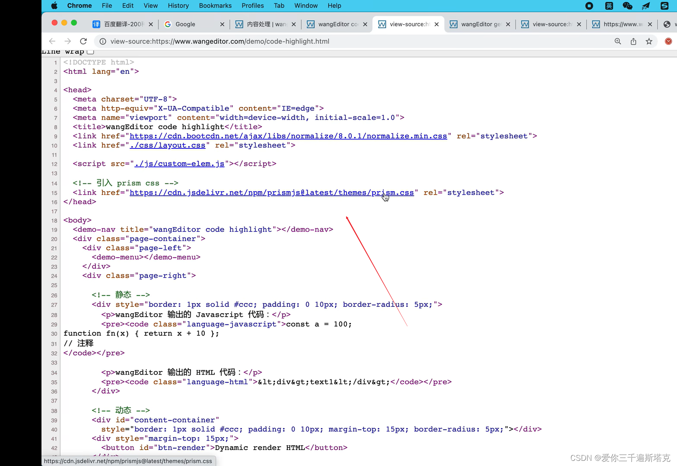Open the prism.css link on line 15
Screen dimensions: 677x466
(x=272, y=192)
